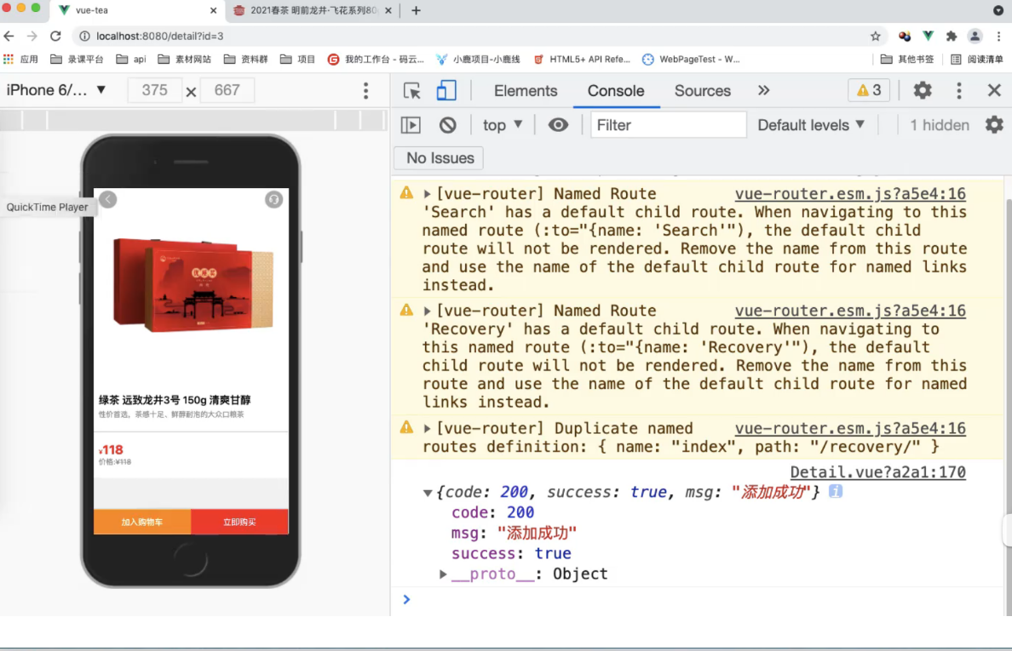Open console settings gear

(994, 125)
